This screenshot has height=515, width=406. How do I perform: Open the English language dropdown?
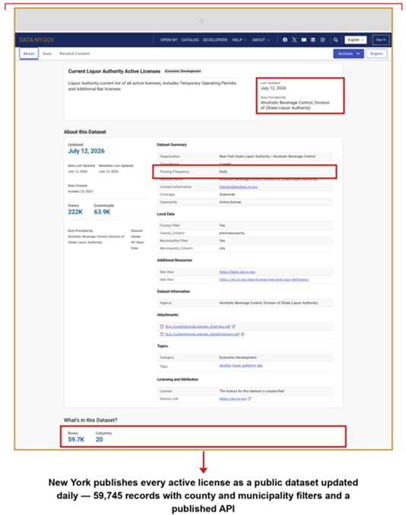click(356, 40)
